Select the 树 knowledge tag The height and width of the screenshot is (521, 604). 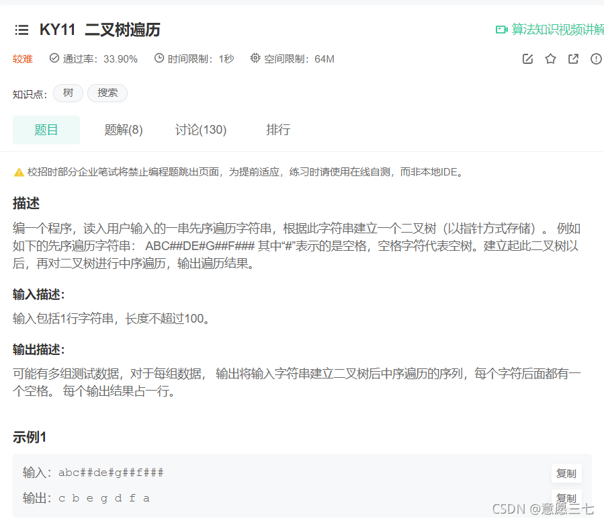pyautogui.click(x=68, y=93)
